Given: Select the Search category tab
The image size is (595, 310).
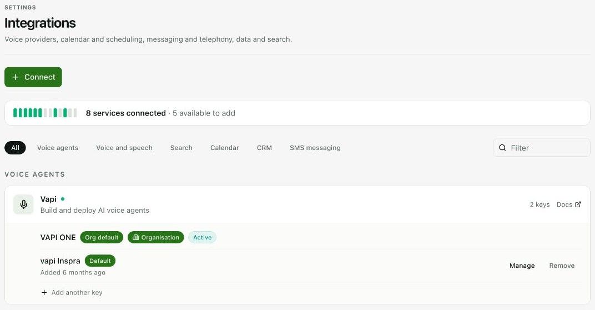Looking at the screenshot, I should click(x=181, y=148).
